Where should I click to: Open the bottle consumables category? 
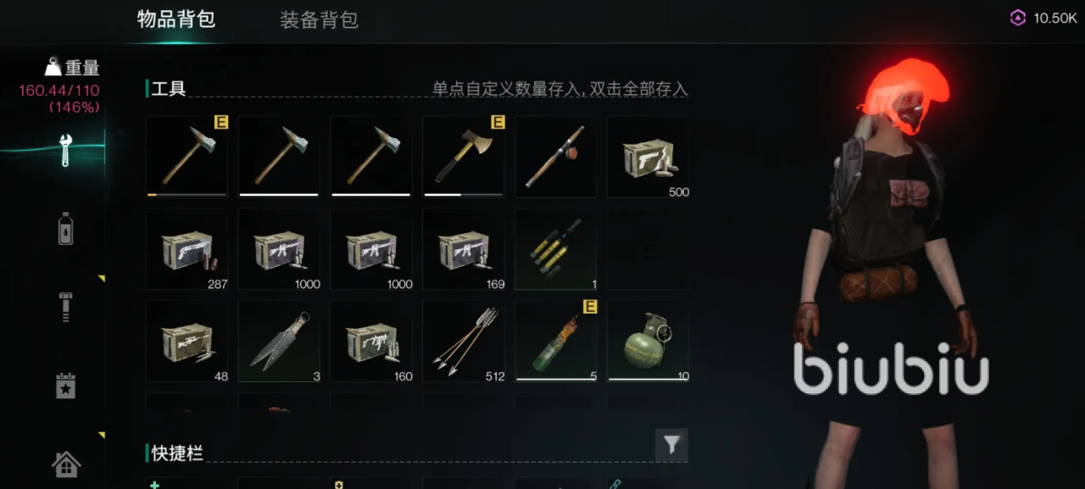65,229
